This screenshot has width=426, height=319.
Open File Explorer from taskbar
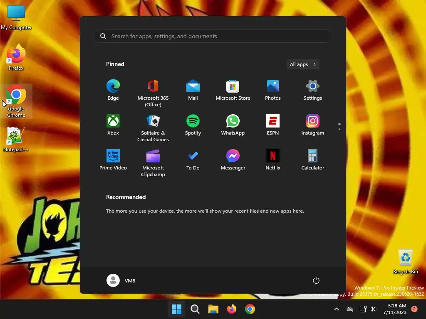pos(213,309)
